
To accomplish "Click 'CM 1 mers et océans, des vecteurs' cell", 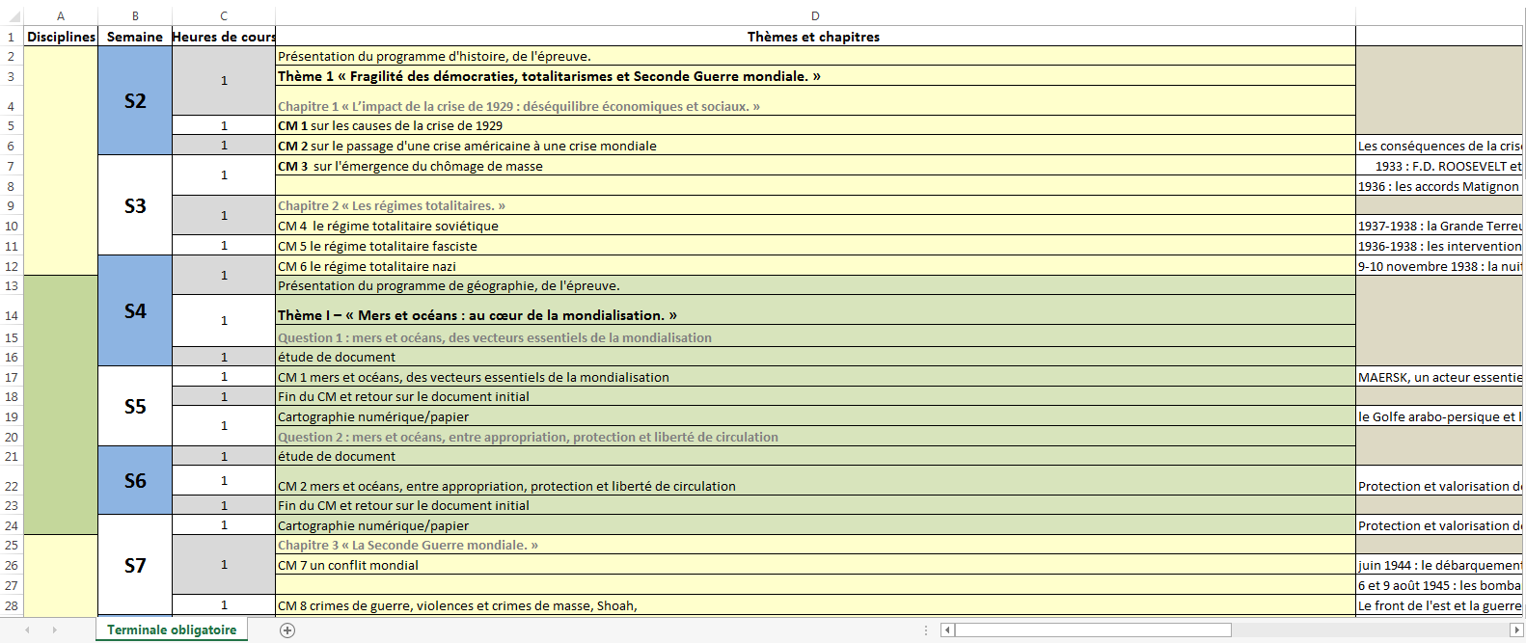I will point(815,377).
